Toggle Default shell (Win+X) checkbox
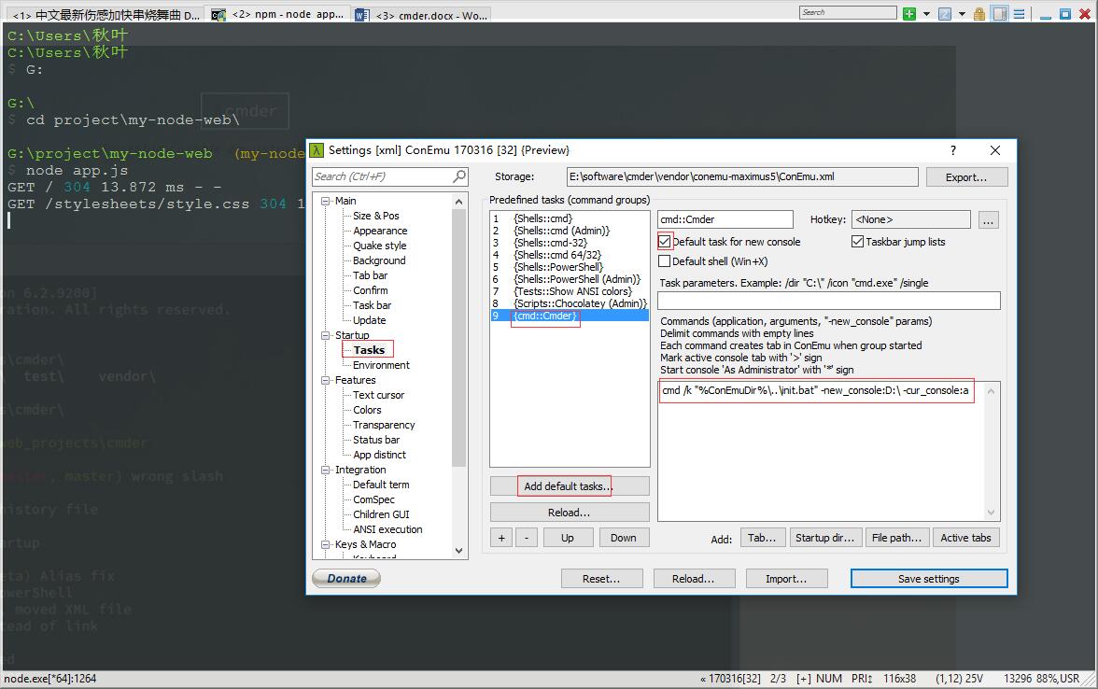Image resolution: width=1098 pixels, height=689 pixels. pyautogui.click(x=665, y=261)
